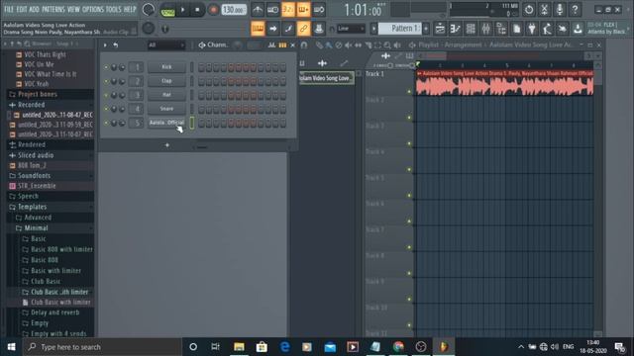Toggle first step of Clap row
The image size is (634, 356).
[x=201, y=81]
